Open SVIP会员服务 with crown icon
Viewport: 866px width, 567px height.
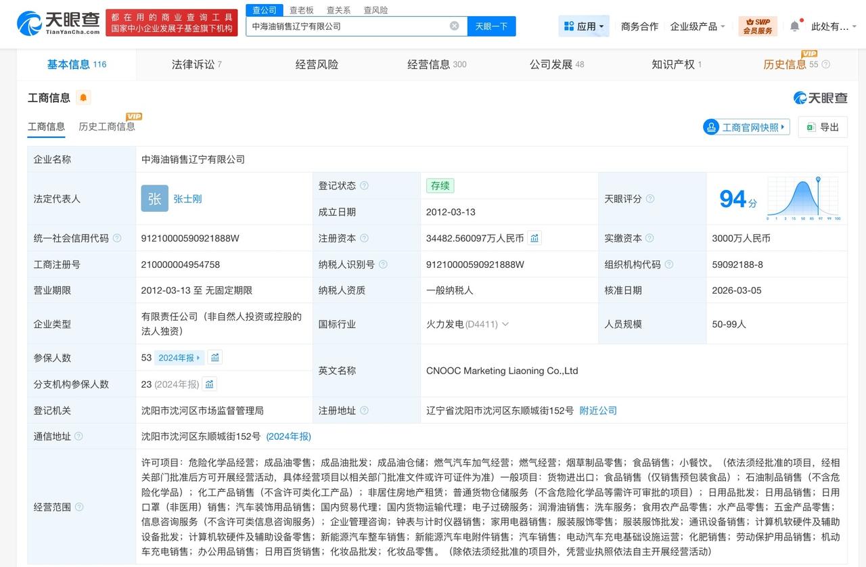point(757,25)
